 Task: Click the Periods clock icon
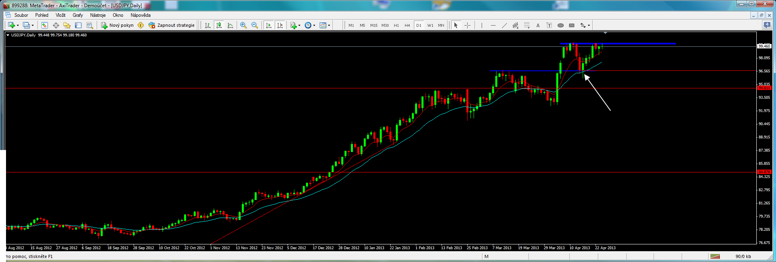(308, 25)
